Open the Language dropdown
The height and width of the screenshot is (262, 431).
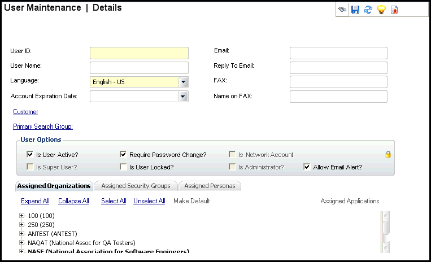183,82
